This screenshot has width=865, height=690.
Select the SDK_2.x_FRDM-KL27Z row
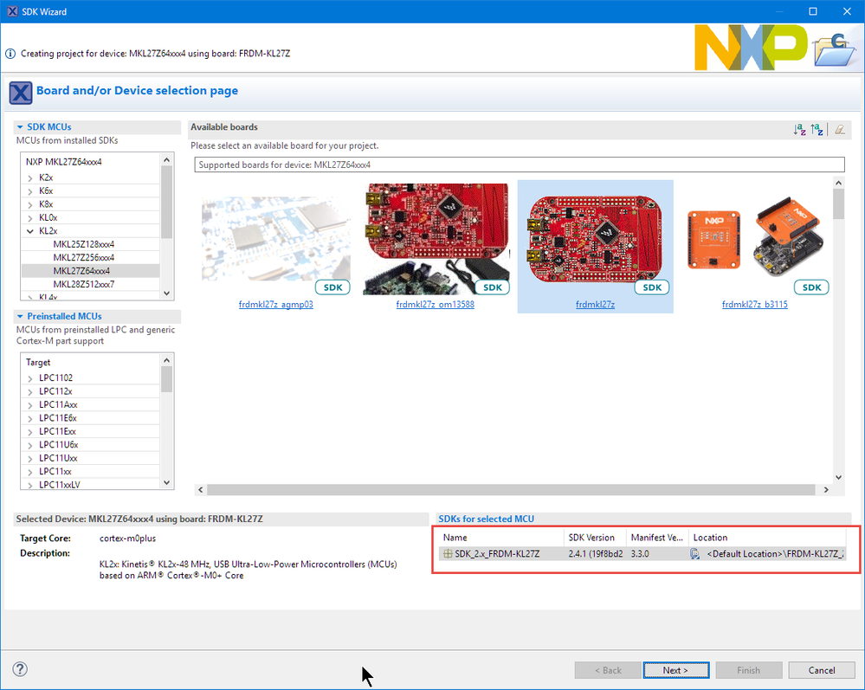coord(642,554)
